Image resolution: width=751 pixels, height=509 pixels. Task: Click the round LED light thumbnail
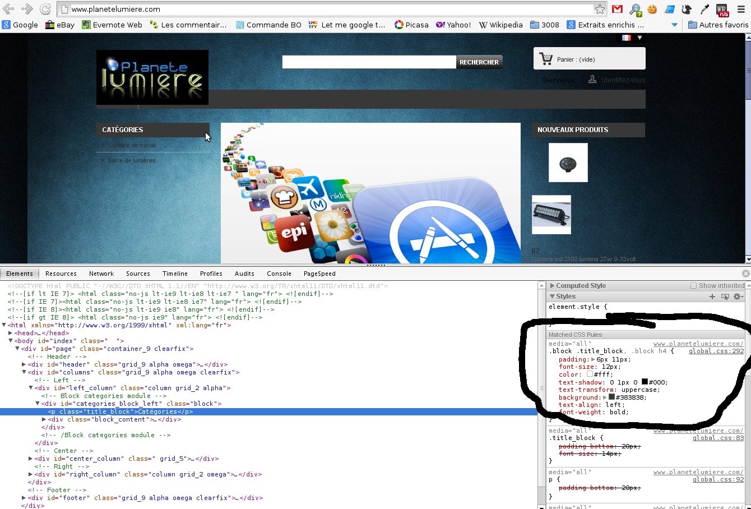click(x=568, y=163)
